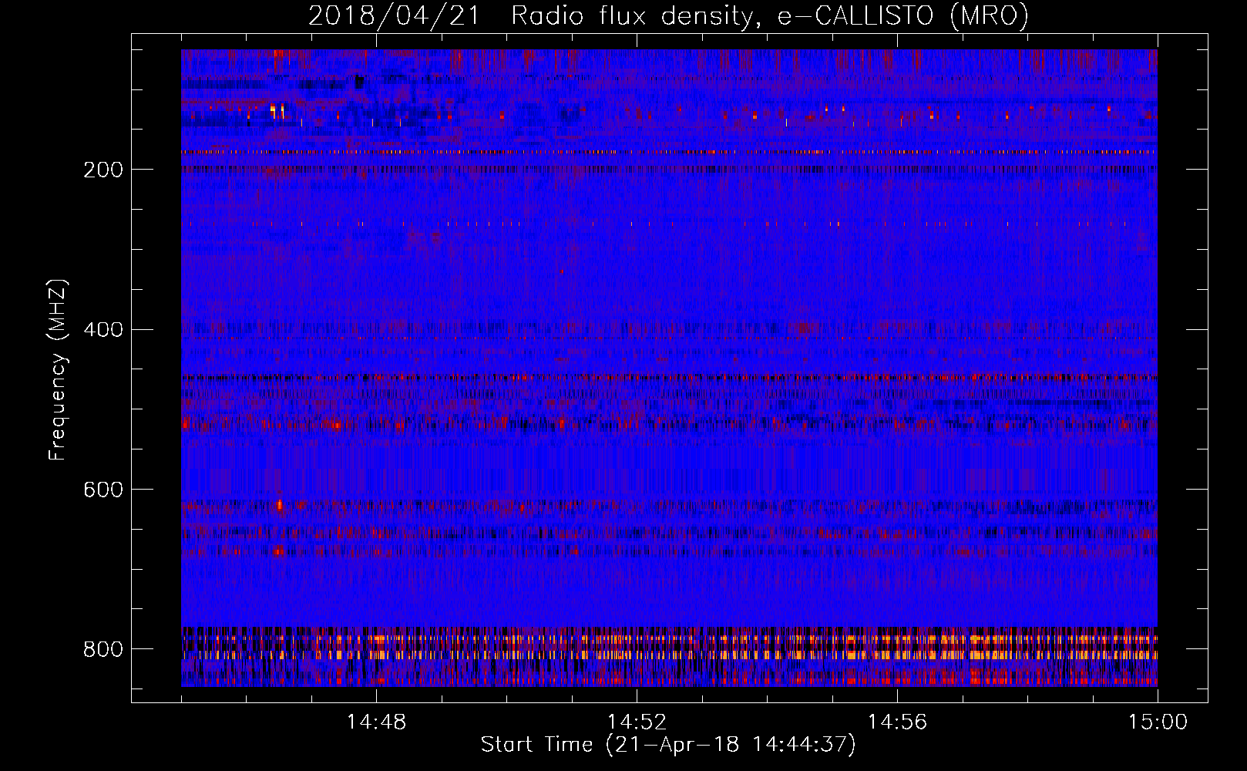
Task: Click the 14:56 time tick label
Action: coord(897,722)
